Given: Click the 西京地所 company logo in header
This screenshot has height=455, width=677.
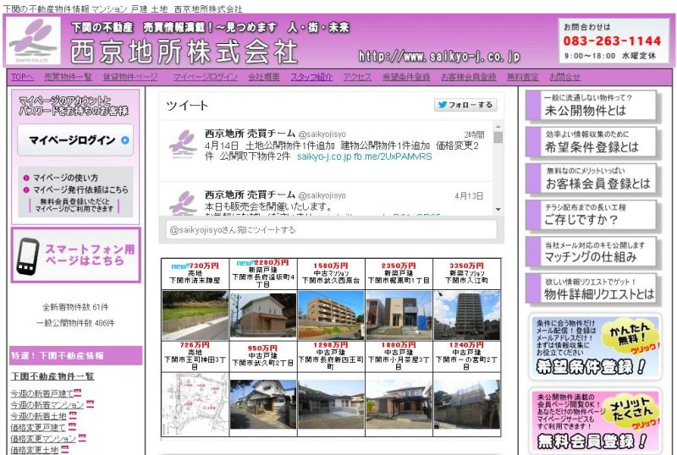Looking at the screenshot, I should (x=34, y=41).
